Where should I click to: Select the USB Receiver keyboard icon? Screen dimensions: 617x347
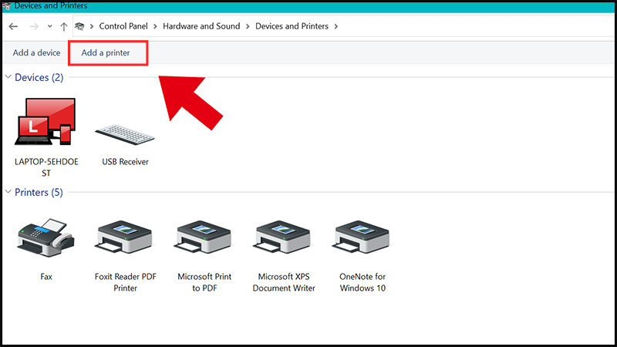[x=125, y=134]
